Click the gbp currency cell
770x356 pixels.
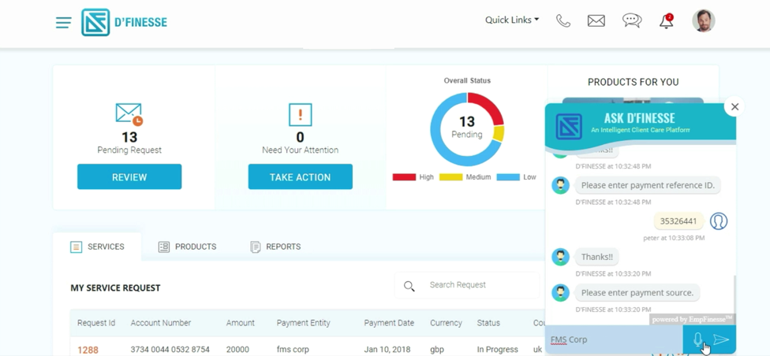click(x=436, y=350)
